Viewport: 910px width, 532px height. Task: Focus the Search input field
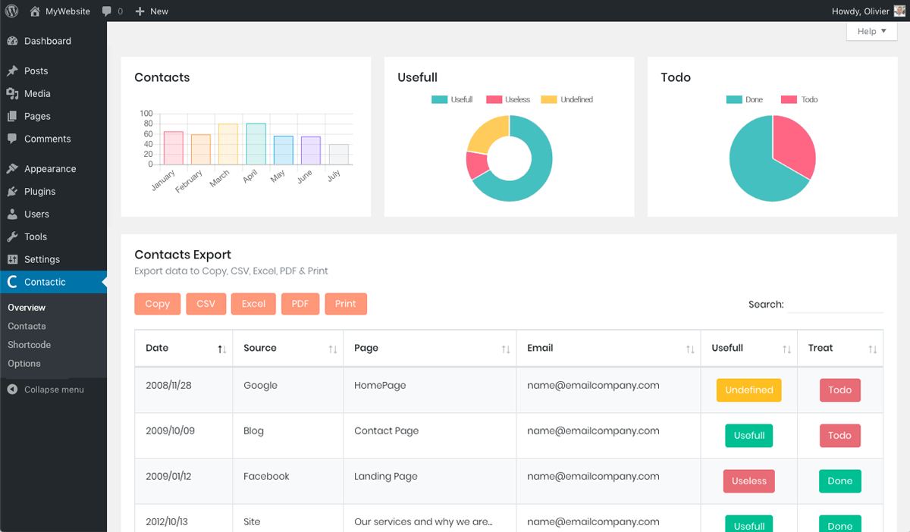pos(835,305)
